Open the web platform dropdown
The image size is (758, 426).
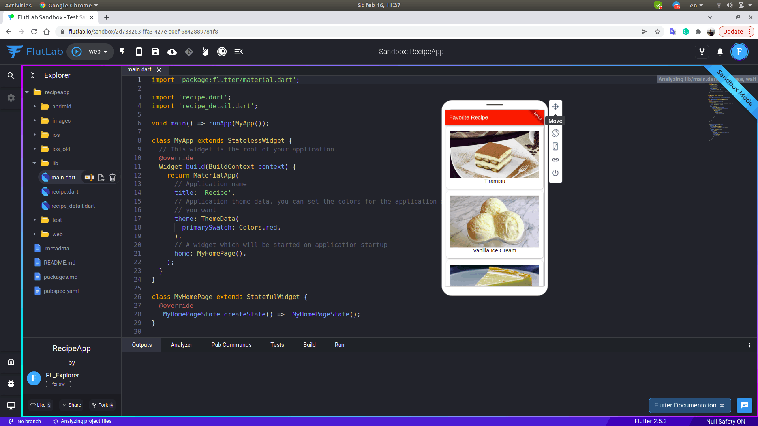pos(98,52)
